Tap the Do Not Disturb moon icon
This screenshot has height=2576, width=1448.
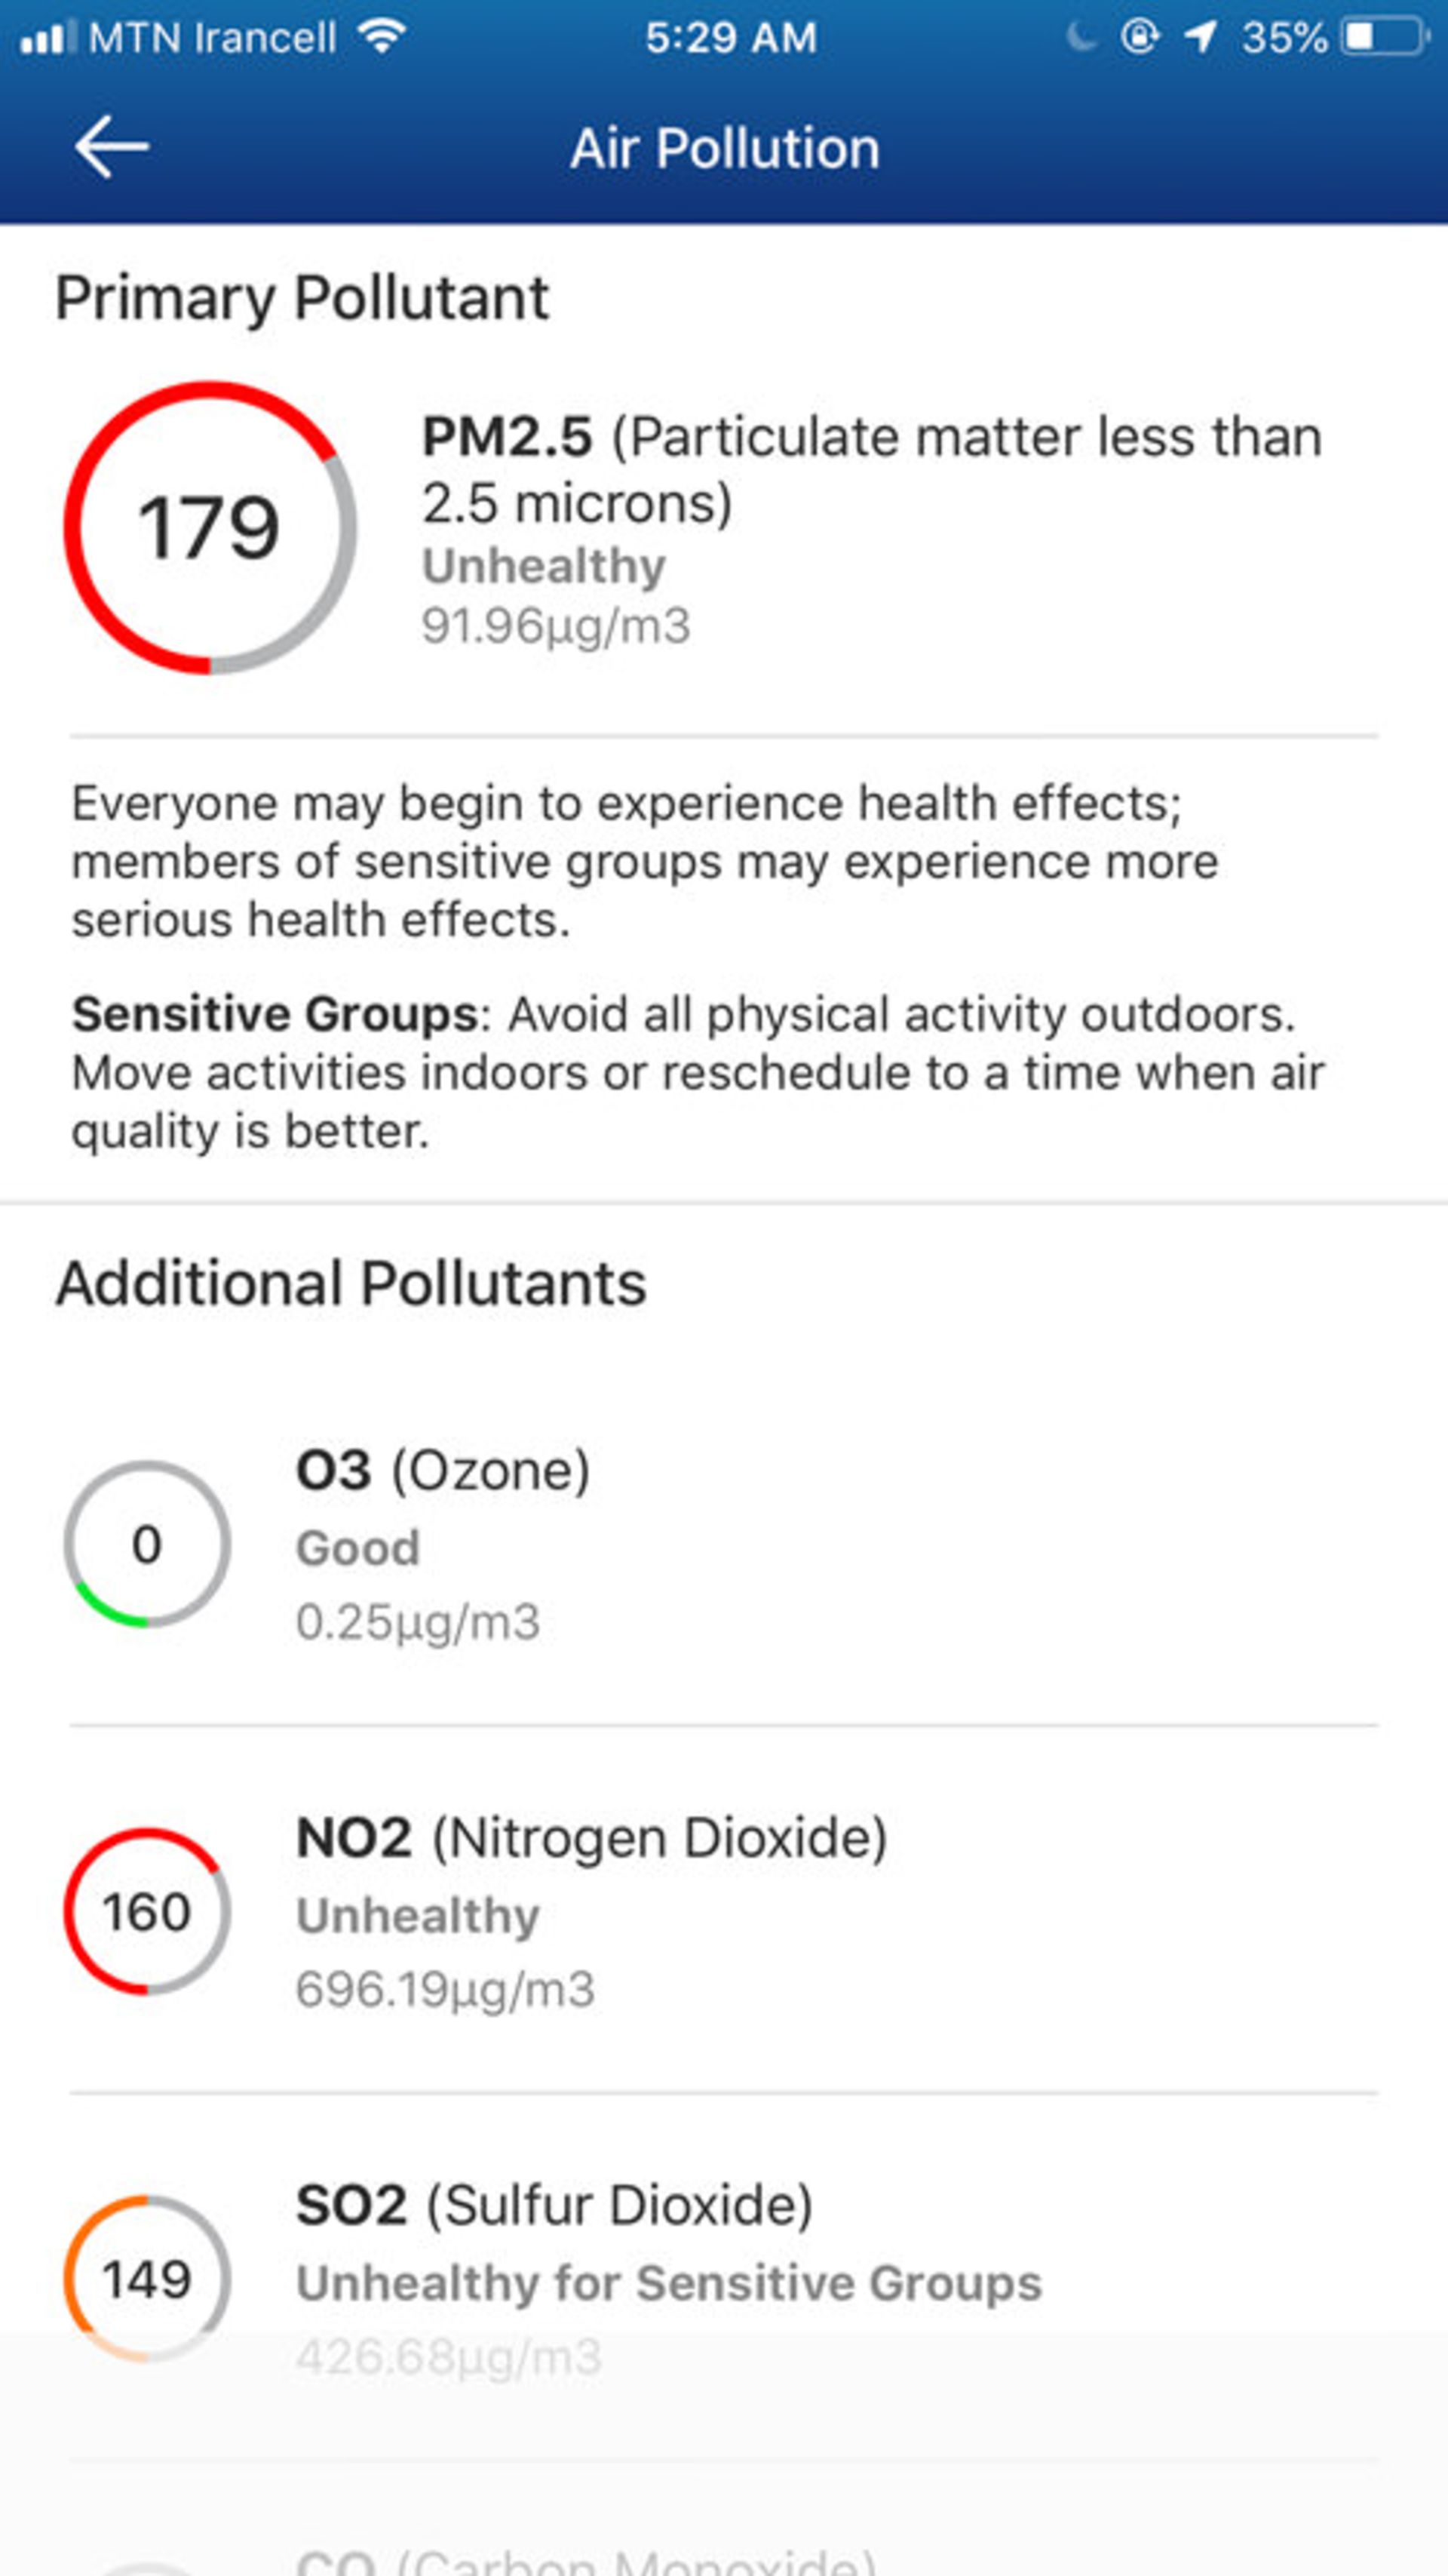(x=1080, y=38)
